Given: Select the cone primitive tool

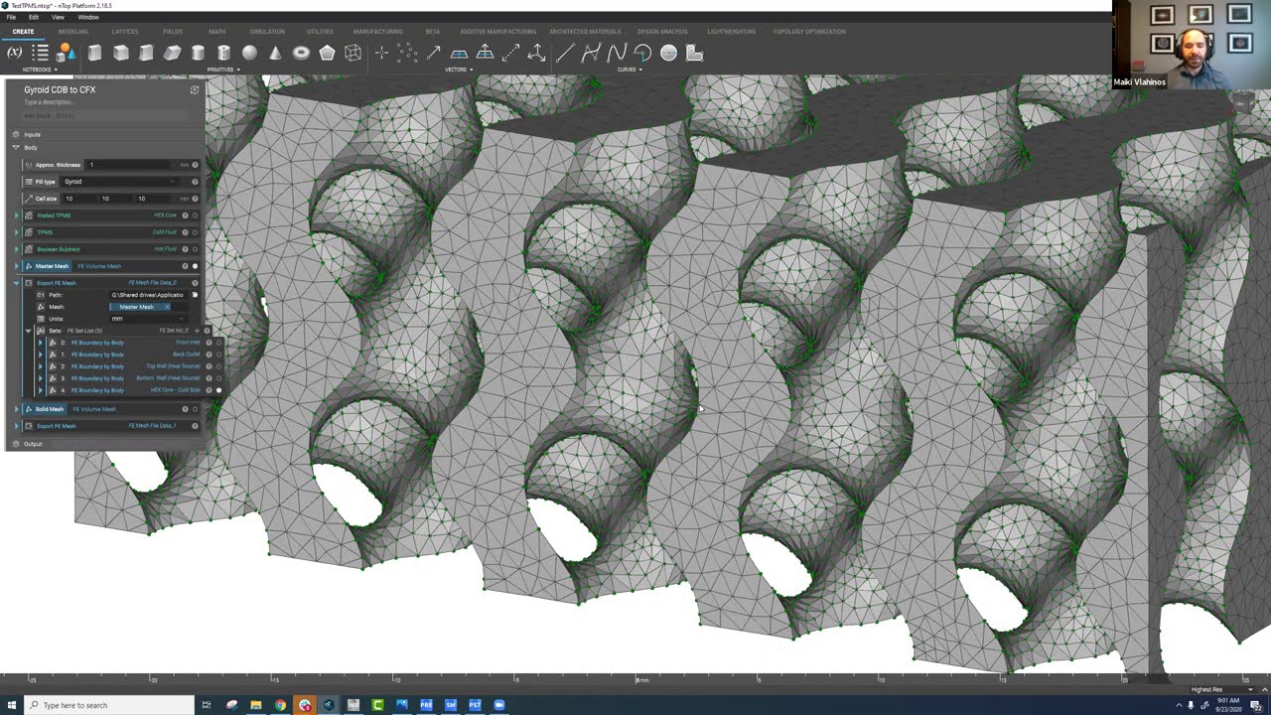Looking at the screenshot, I should tap(275, 53).
